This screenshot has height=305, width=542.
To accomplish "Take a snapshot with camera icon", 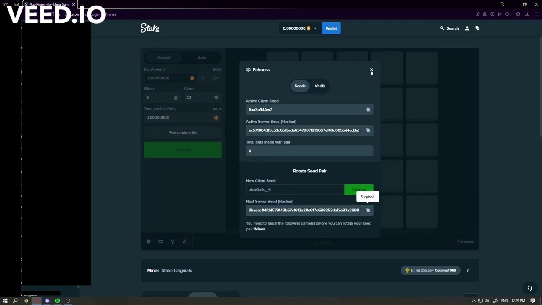I will coord(485,14).
